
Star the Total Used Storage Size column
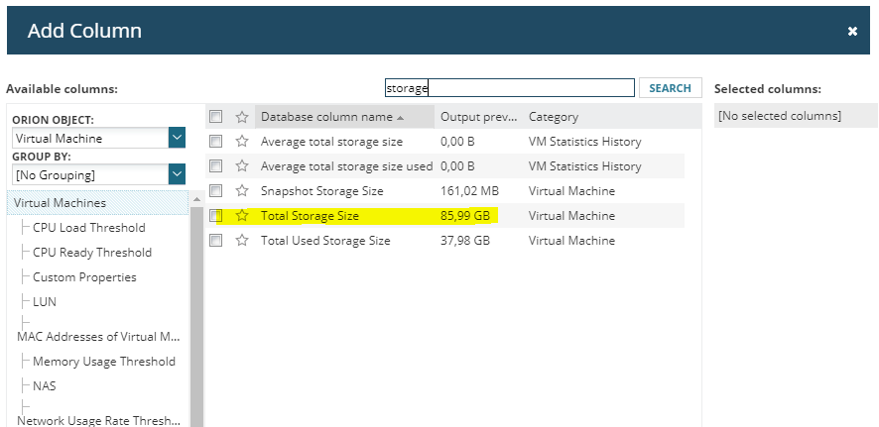coord(242,240)
